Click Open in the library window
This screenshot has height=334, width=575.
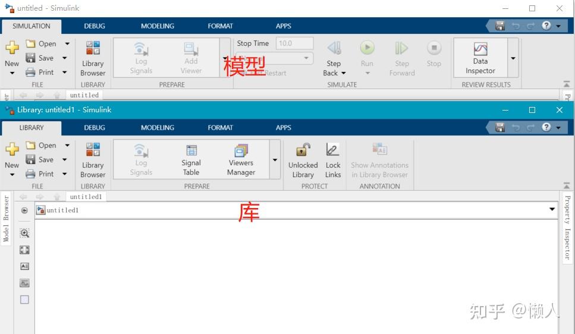pyautogui.click(x=41, y=145)
